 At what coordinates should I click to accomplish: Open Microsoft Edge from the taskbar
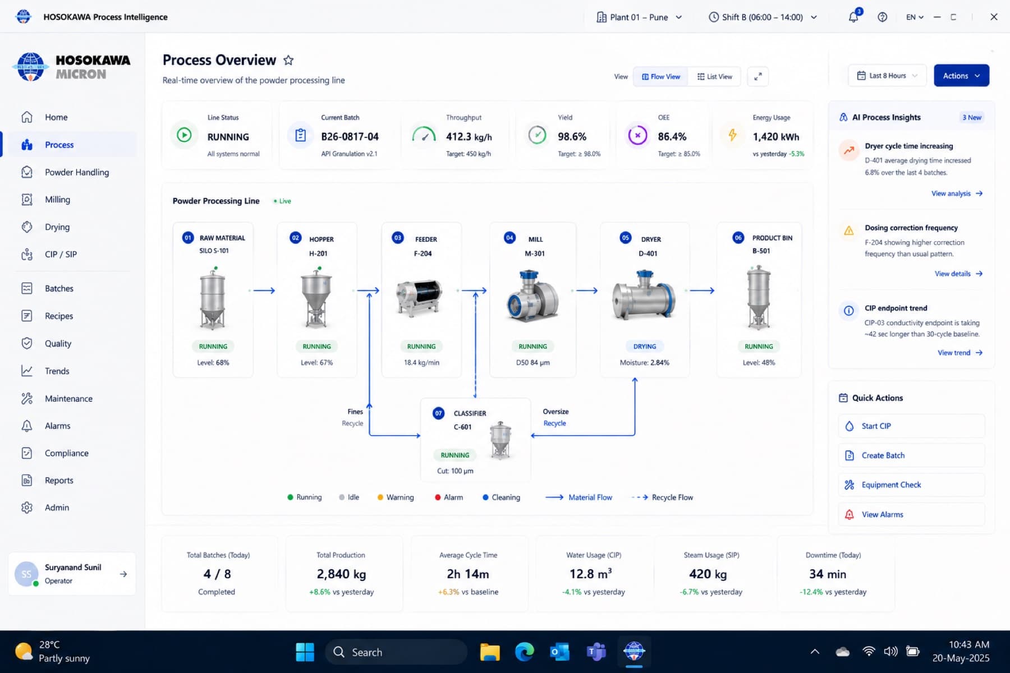click(x=525, y=652)
